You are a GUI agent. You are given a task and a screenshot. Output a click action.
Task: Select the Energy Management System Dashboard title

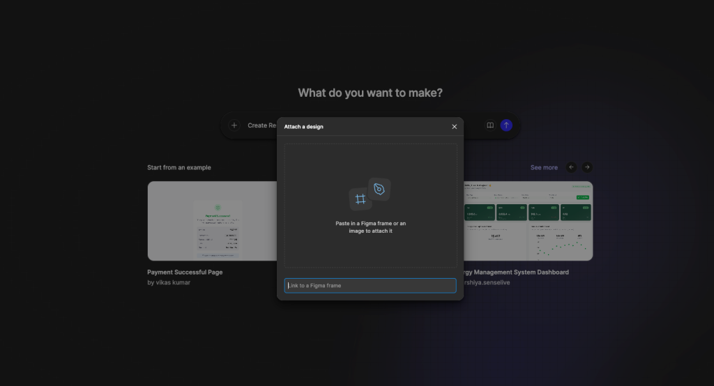517,272
